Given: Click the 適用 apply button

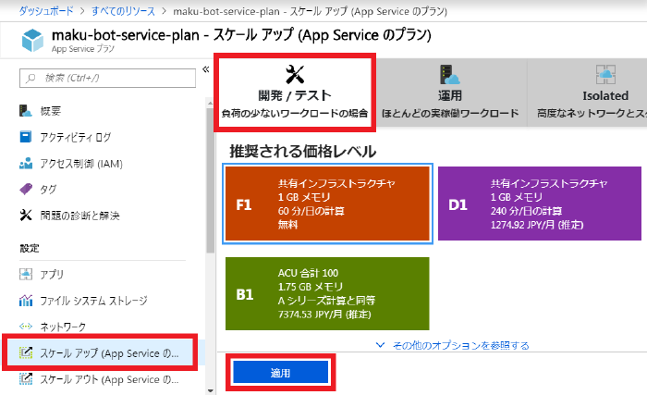Looking at the screenshot, I should 281,372.
